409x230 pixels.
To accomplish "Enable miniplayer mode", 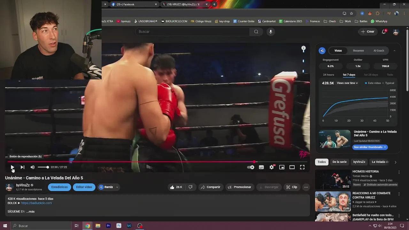I will pyautogui.click(x=282, y=167).
